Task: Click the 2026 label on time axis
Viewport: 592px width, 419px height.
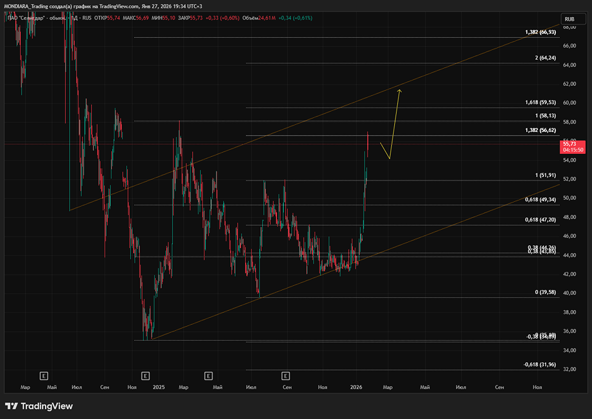Action: pyautogui.click(x=356, y=387)
